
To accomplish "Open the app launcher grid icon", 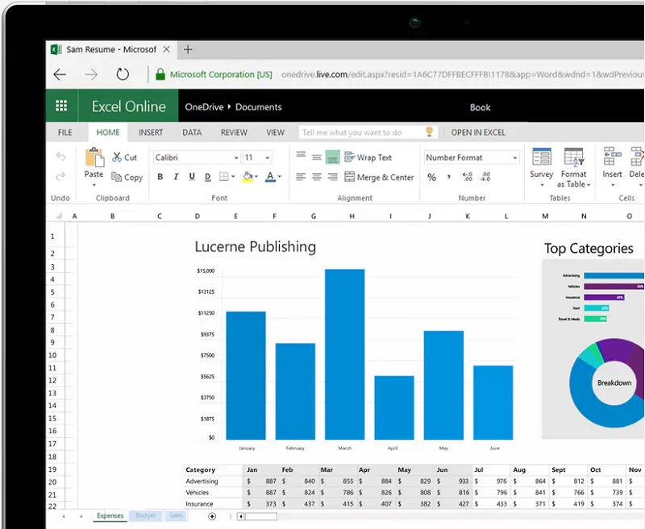I will point(61,106).
